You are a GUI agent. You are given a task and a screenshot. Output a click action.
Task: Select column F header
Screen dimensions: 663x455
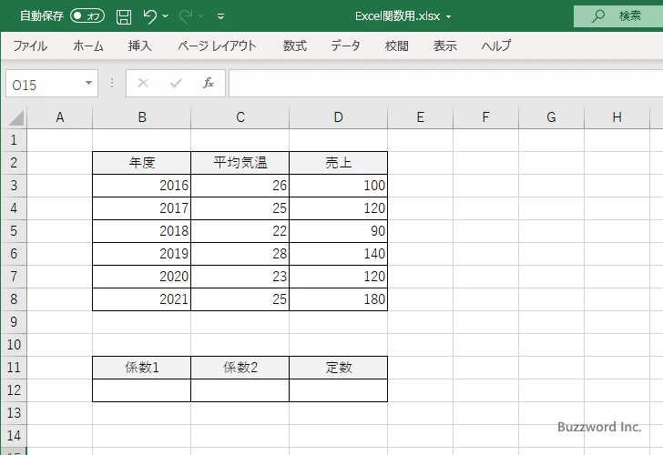(485, 117)
